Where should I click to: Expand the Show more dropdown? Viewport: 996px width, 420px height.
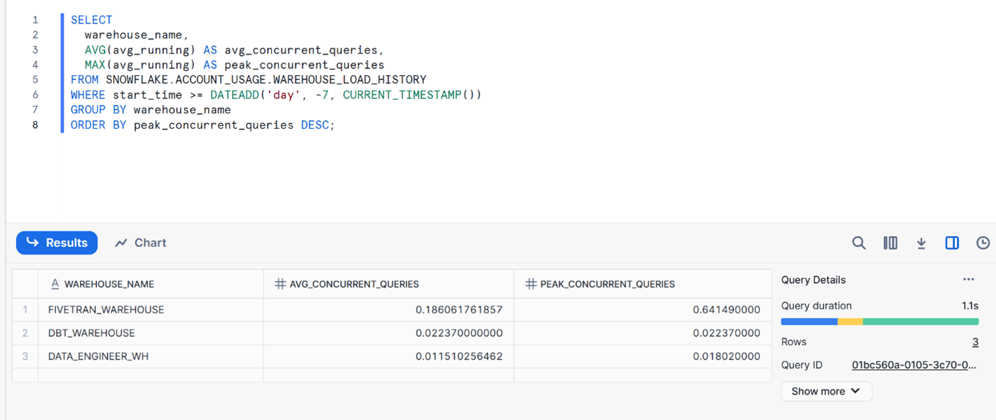[826, 391]
